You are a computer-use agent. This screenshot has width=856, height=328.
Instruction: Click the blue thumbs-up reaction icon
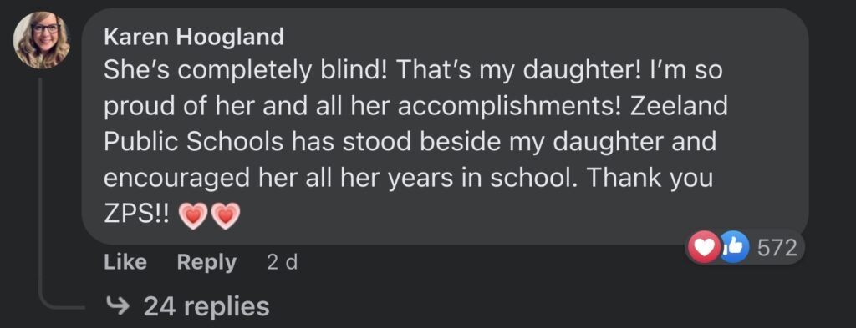[x=734, y=248]
